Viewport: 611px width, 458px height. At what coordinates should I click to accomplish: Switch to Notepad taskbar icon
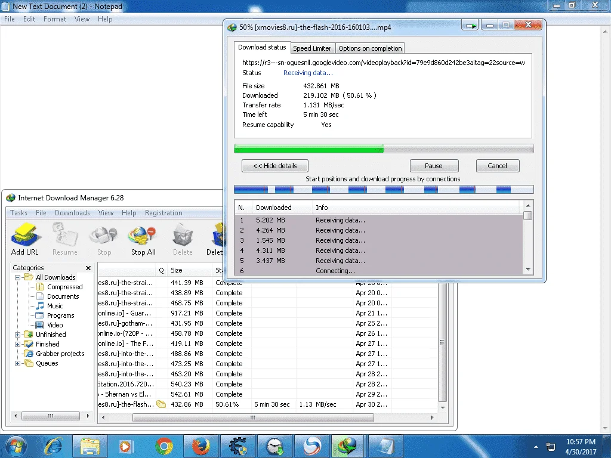(386, 446)
